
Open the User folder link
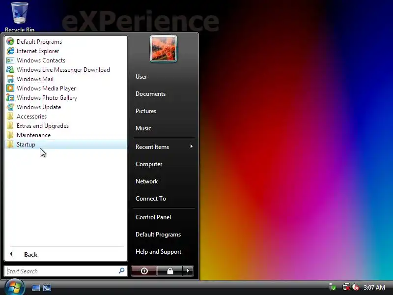pyautogui.click(x=141, y=77)
